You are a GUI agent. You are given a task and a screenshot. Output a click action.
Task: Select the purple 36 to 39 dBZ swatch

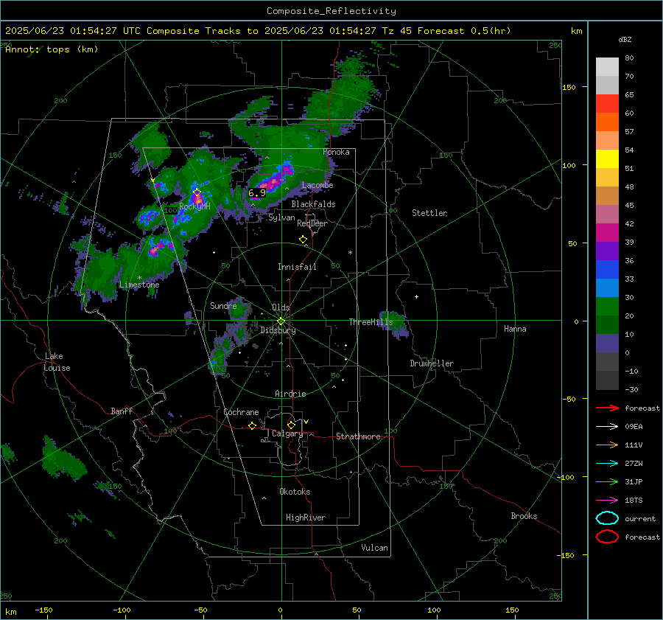coord(607,251)
